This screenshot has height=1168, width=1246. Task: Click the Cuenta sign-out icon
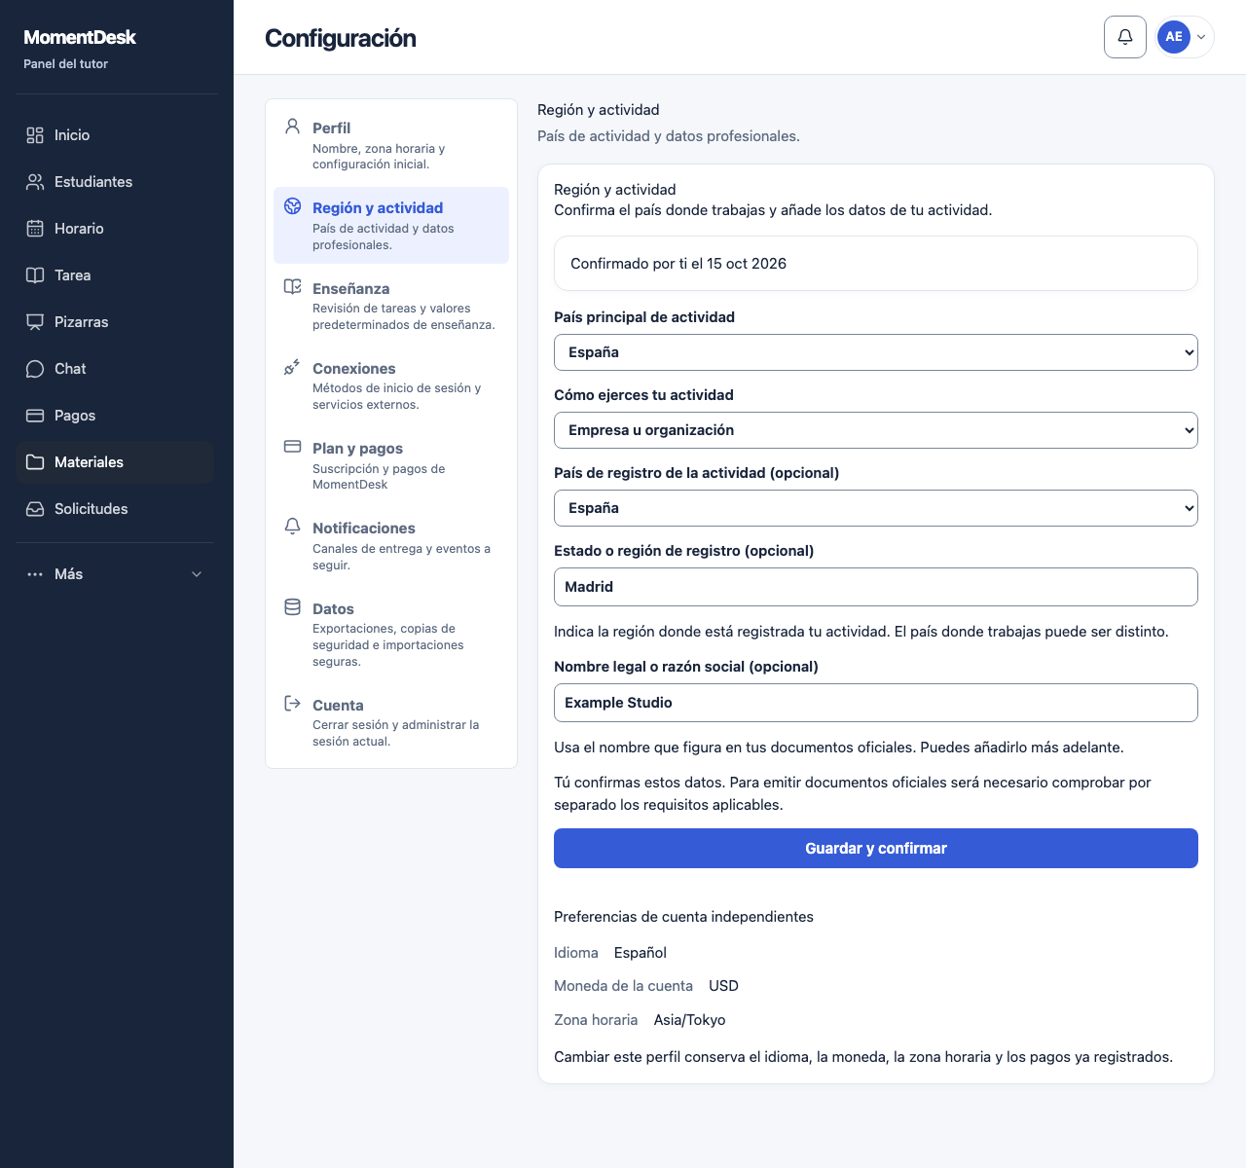[292, 703]
